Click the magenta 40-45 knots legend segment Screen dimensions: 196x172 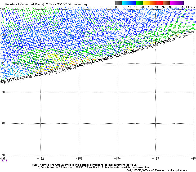click(x=174, y=3)
